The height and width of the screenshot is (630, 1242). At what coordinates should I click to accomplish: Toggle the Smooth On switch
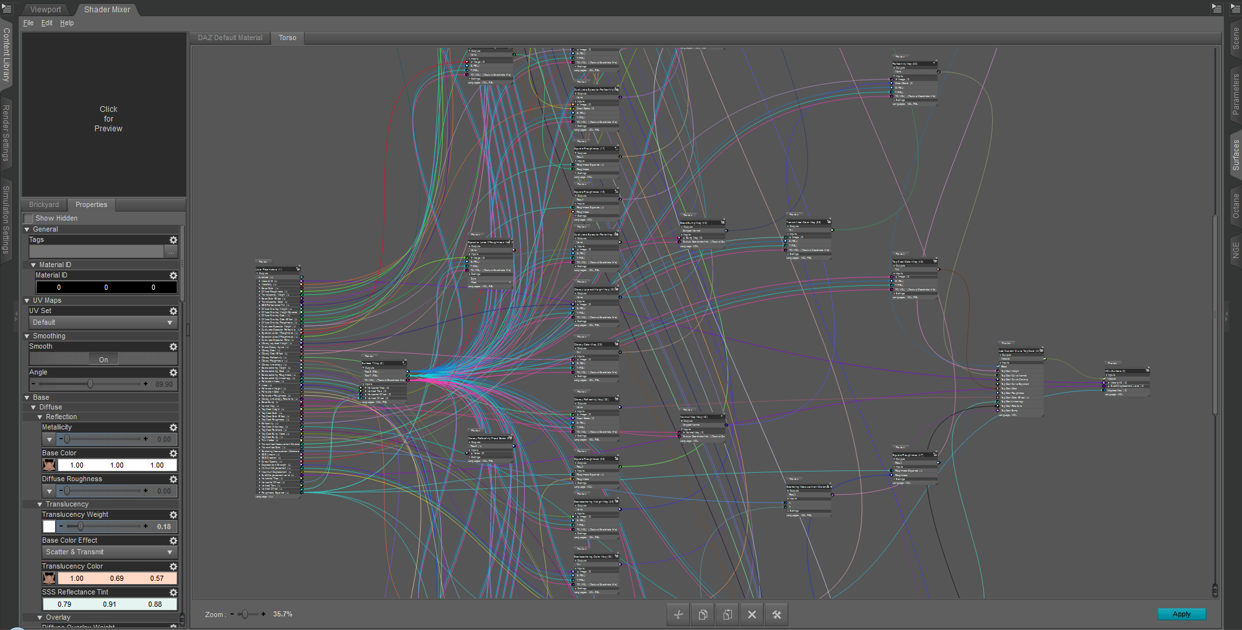tap(104, 360)
